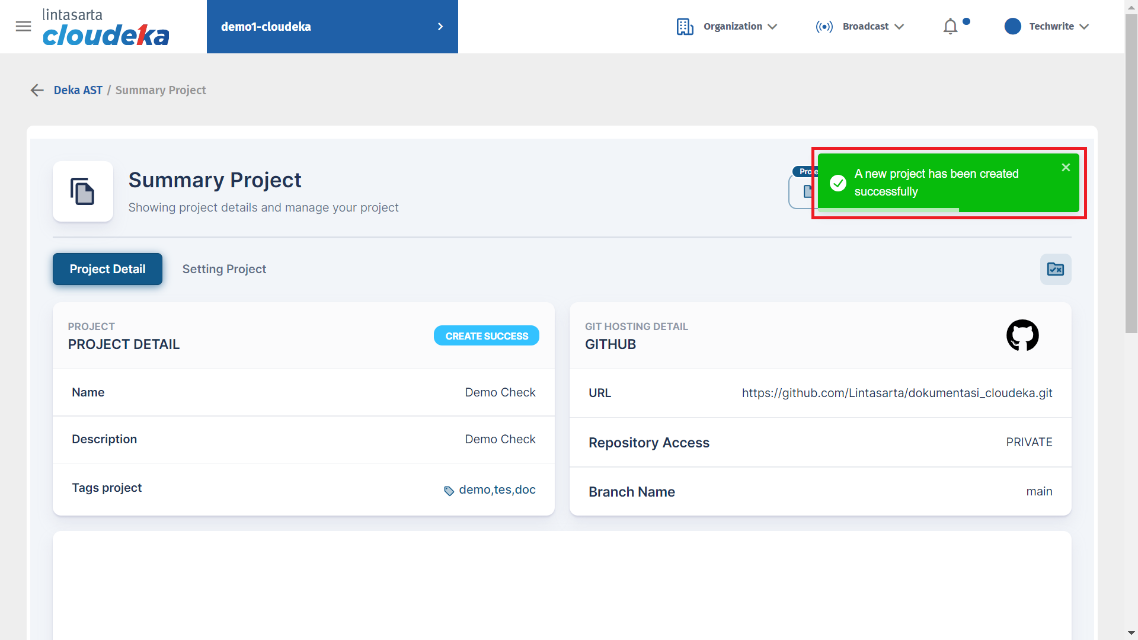
Task: Dismiss the success notification toast
Action: [1066, 168]
